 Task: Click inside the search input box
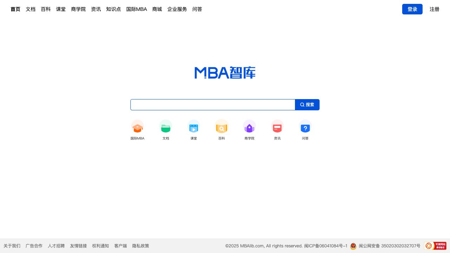(x=213, y=105)
